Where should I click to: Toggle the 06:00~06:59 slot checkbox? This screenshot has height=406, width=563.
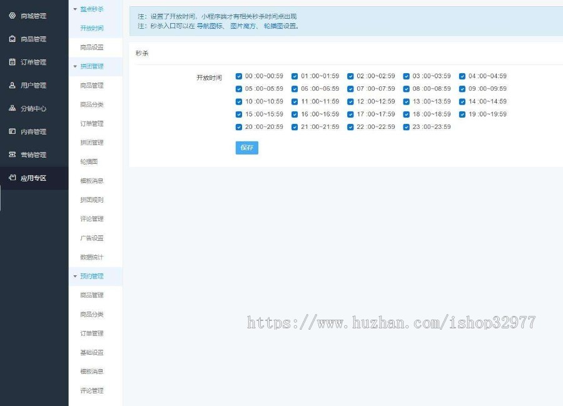tap(295, 88)
